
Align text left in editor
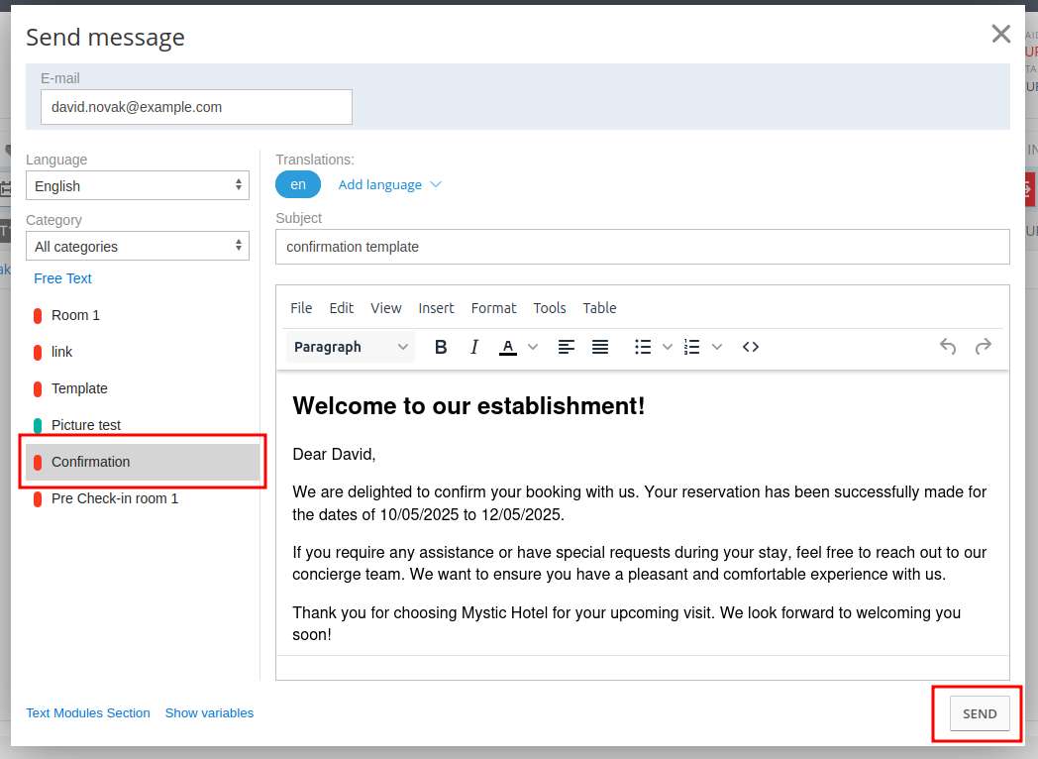point(567,347)
